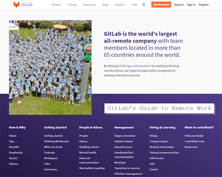The image size is (222, 177).
Task: Click the How & Why heading
Action: coord(17,127)
